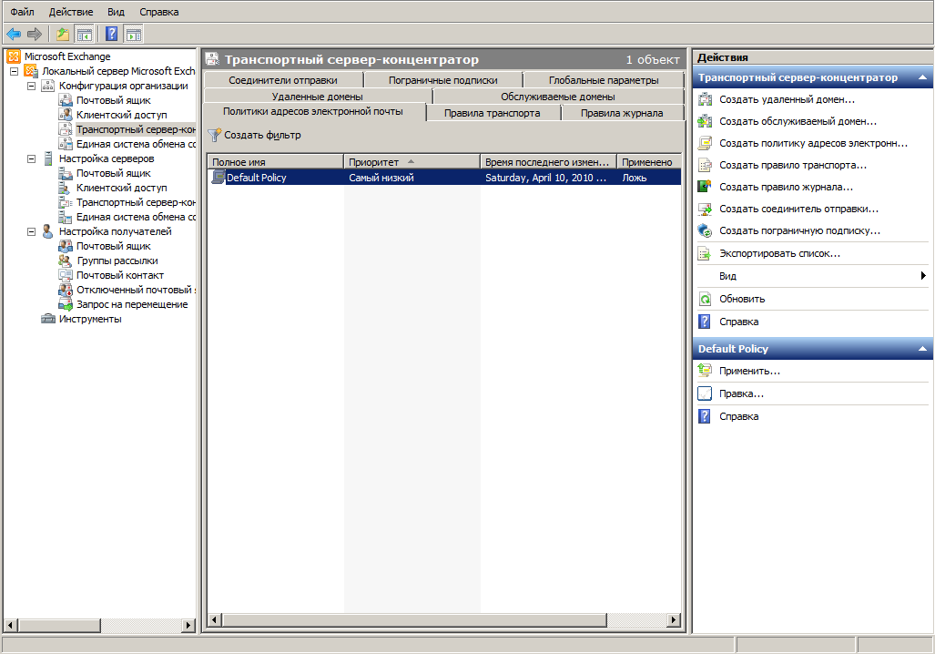Click the Default Policy row icon
The height and width of the screenshot is (654, 935).
coord(219,178)
